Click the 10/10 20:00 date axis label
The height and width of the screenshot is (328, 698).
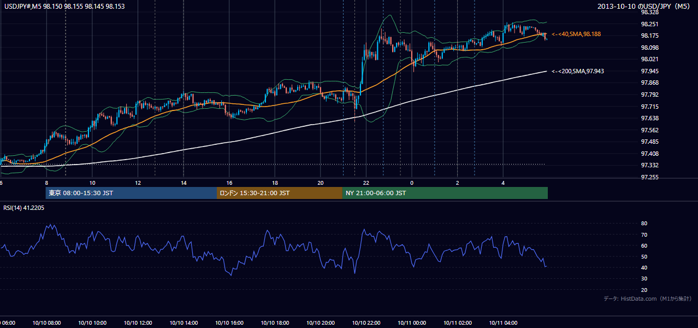coord(320,323)
